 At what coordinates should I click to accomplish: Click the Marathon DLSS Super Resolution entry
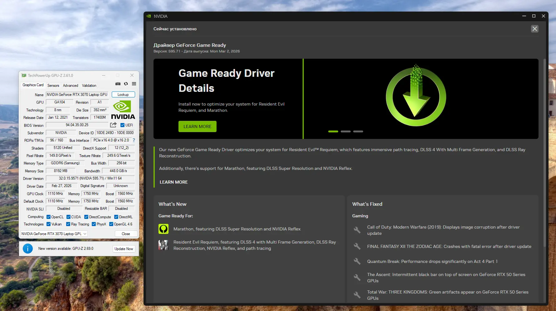237,229
